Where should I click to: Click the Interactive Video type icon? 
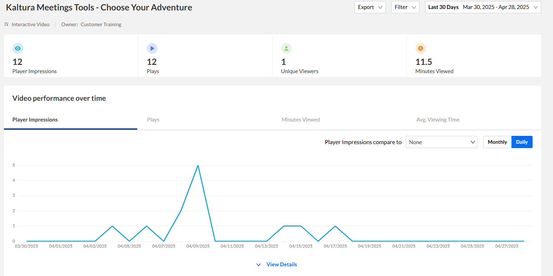coord(6,24)
